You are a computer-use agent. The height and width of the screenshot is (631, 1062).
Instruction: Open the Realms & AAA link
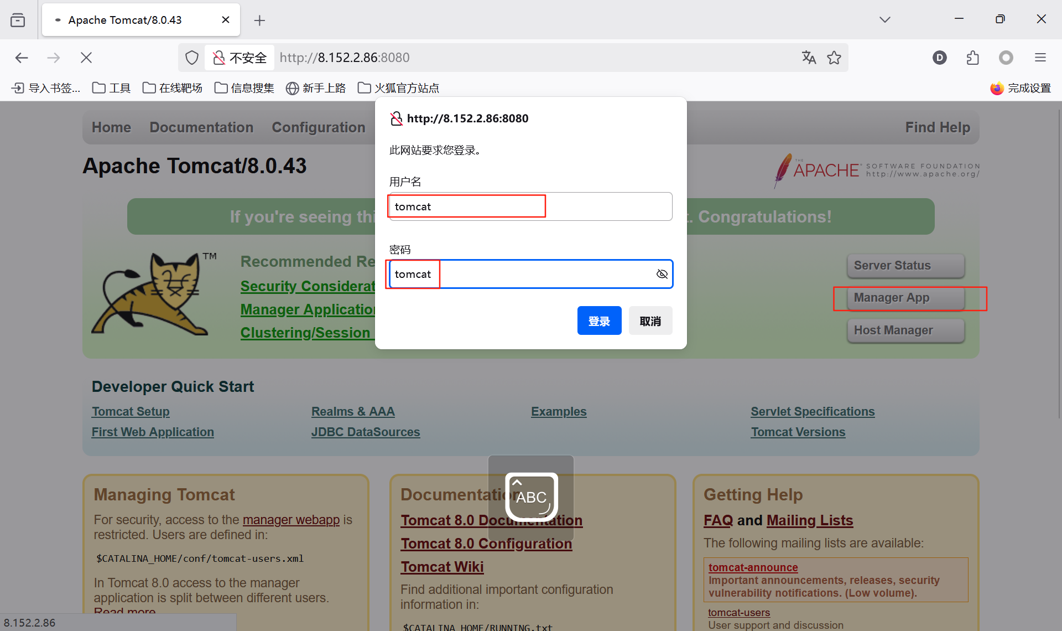tap(353, 412)
